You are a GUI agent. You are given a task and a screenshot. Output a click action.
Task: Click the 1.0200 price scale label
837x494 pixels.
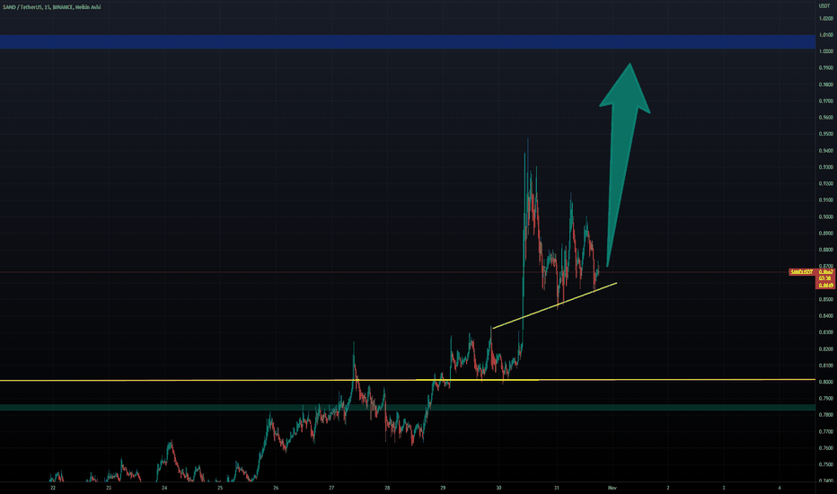pyautogui.click(x=825, y=18)
